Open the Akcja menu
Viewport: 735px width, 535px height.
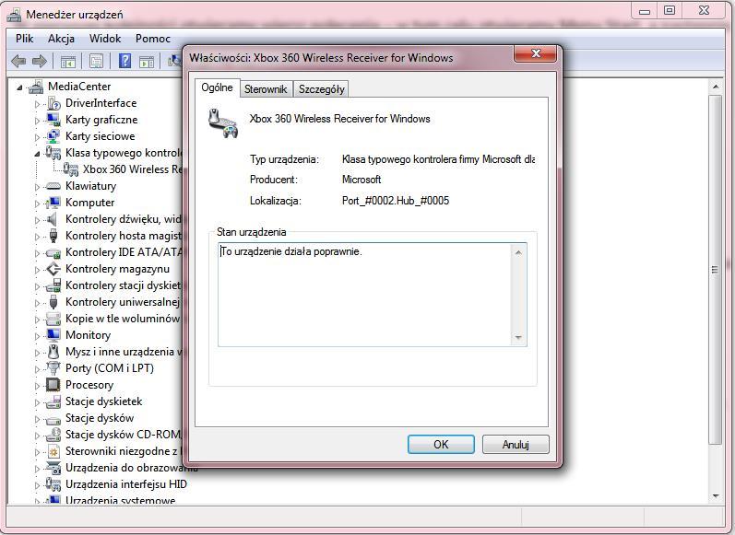61,39
